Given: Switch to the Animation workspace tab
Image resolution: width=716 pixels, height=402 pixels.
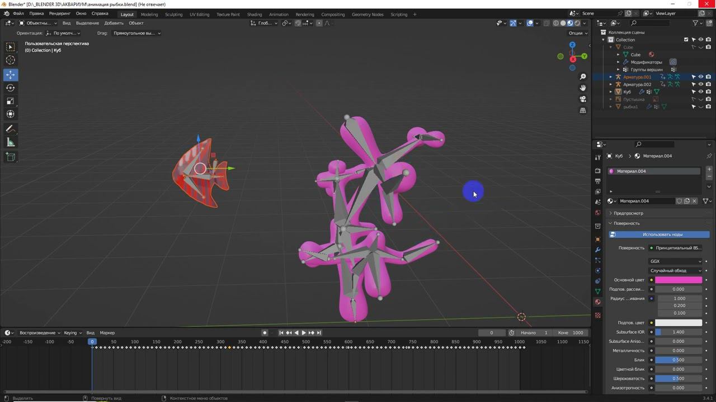Looking at the screenshot, I should pyautogui.click(x=279, y=15).
